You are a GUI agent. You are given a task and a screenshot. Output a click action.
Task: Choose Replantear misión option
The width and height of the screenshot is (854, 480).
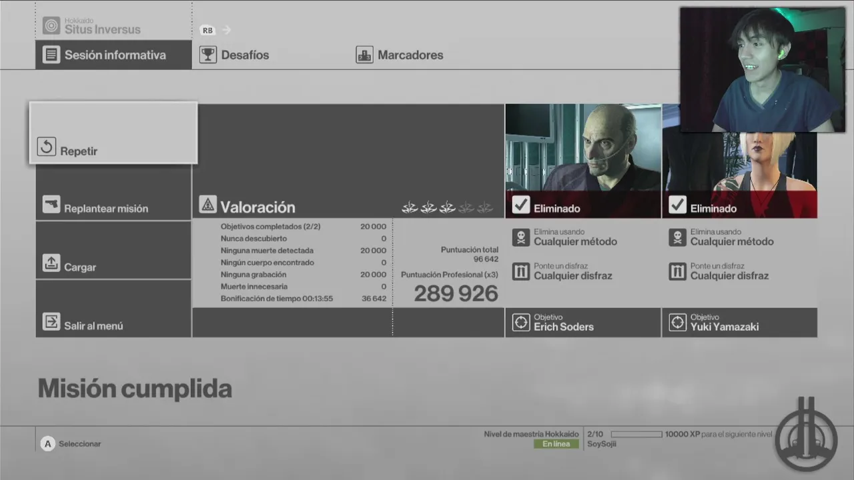[113, 192]
